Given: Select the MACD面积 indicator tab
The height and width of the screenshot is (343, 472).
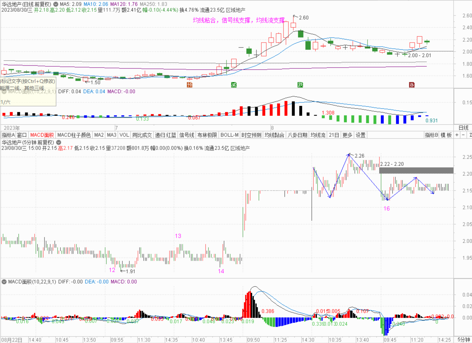Looking at the screenshot, I should (x=42, y=135).
